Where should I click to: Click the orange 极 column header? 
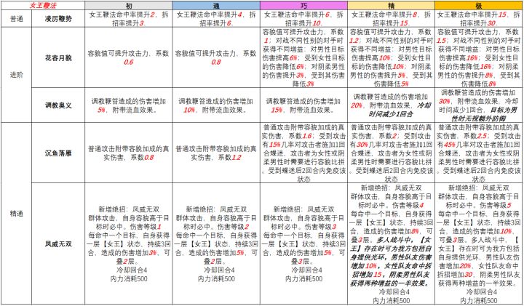tap(479, 5)
